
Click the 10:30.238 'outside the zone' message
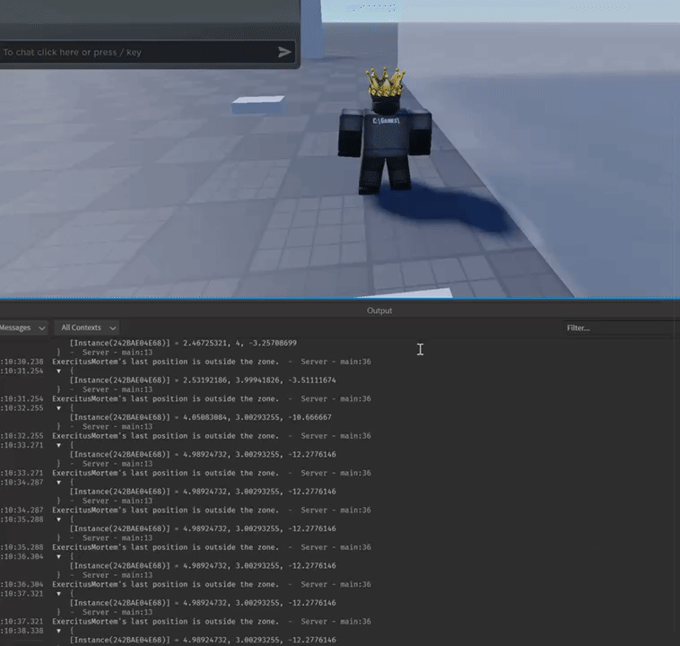pos(166,362)
